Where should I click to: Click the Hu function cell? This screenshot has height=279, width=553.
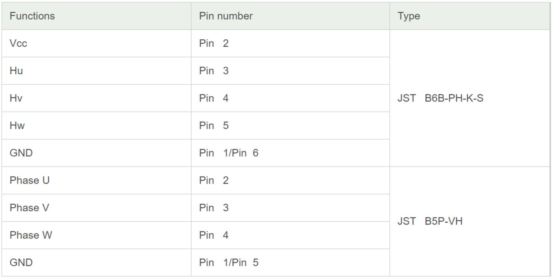click(x=16, y=71)
